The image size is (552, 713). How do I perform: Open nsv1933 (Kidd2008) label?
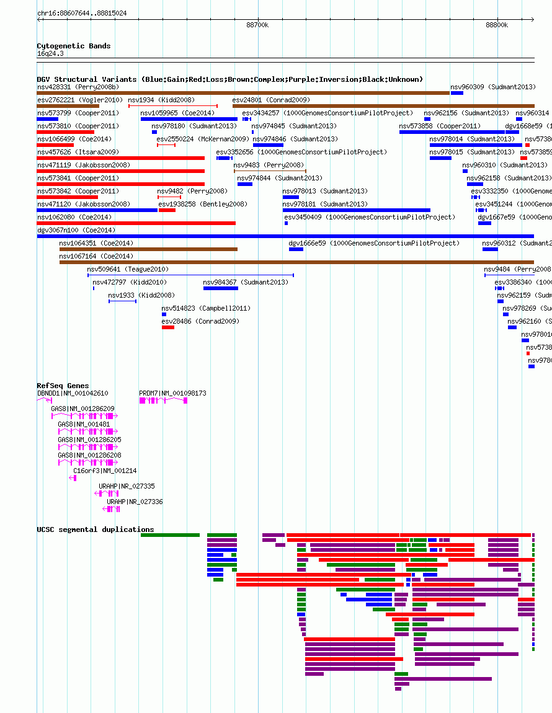[x=141, y=296]
